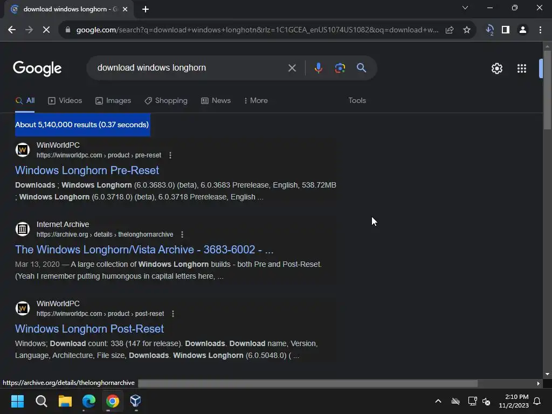Screen dimensions: 552x414
Task: Switch to Images results
Action: click(113, 101)
